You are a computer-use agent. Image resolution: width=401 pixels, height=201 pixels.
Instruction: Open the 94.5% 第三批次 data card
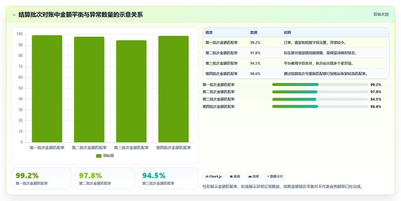[168, 178]
